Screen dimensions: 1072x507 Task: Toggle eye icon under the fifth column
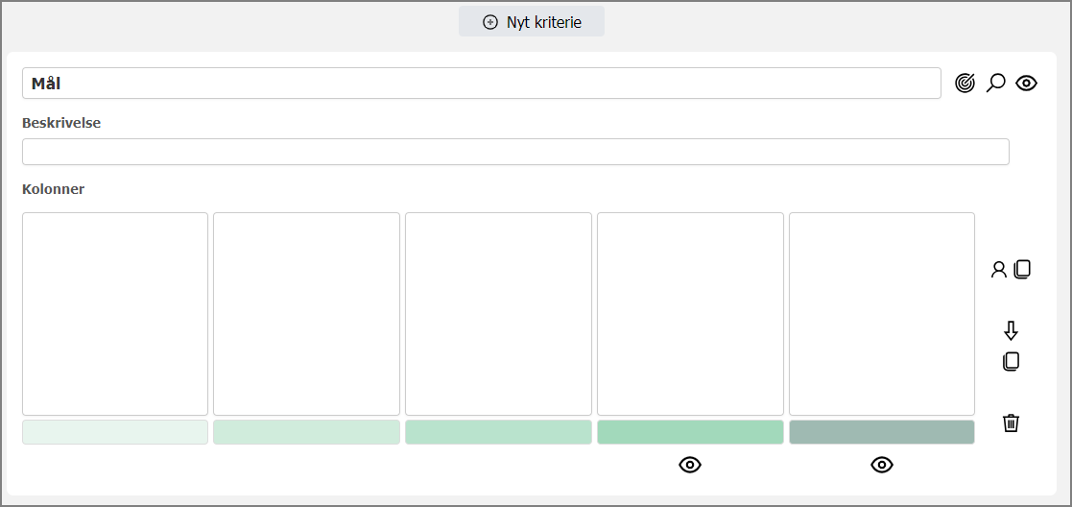pyautogui.click(x=882, y=466)
